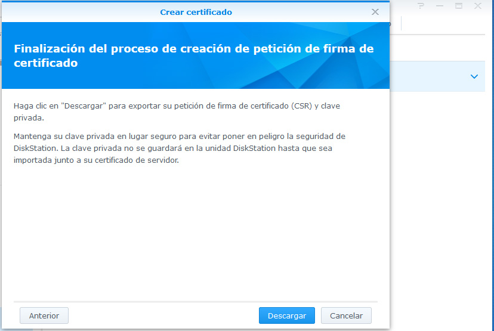This screenshot has width=494, height=331.
Task: Click the "Crear certificado" title bar text
Action: coord(196,12)
